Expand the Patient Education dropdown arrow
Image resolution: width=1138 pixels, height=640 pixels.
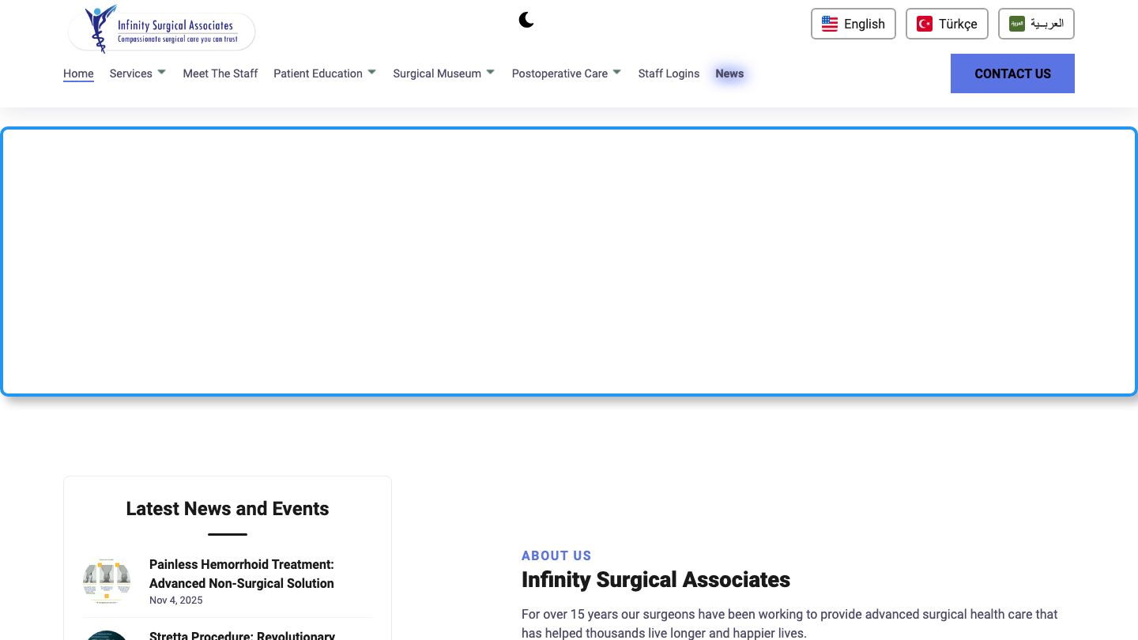(x=372, y=72)
